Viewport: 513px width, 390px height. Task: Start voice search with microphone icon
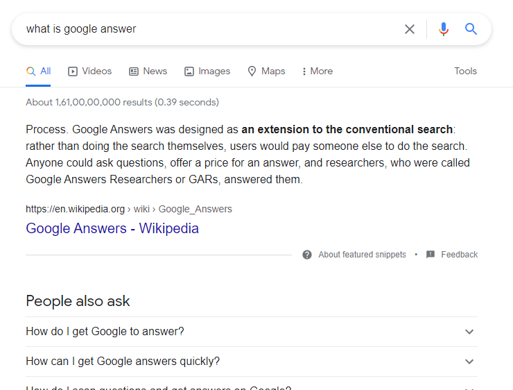[x=444, y=29]
